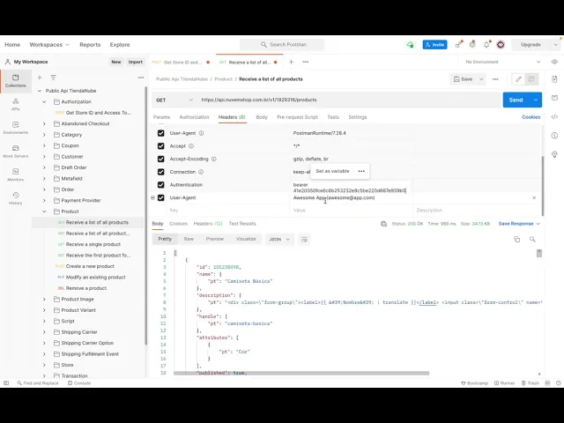Open the info icon in right sidebar

pos(554,136)
